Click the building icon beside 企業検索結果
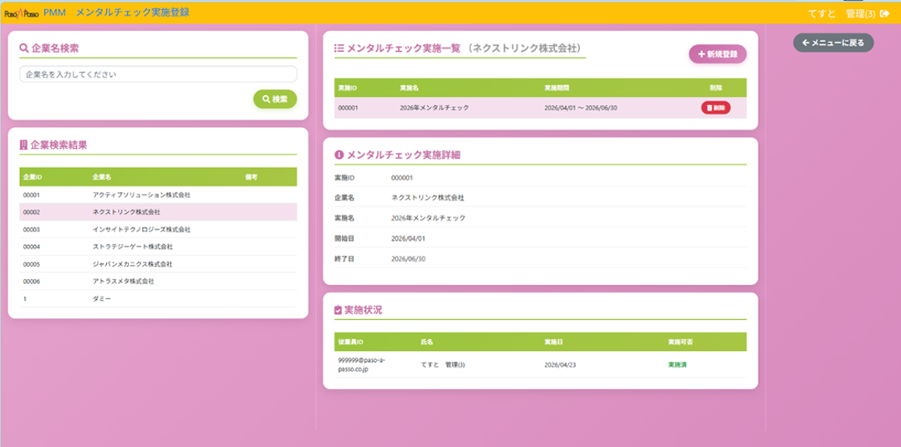901x447 pixels. point(23,145)
